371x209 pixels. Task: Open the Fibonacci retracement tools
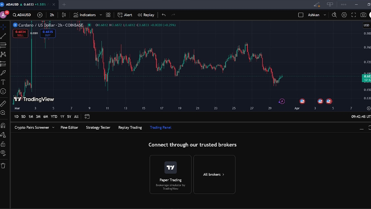[3, 45]
